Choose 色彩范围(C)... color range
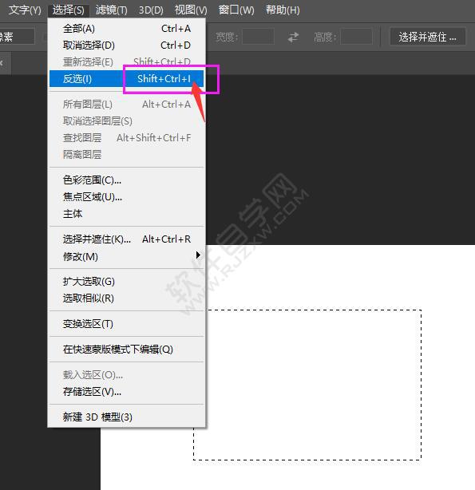The width and height of the screenshot is (475, 490). (127, 180)
